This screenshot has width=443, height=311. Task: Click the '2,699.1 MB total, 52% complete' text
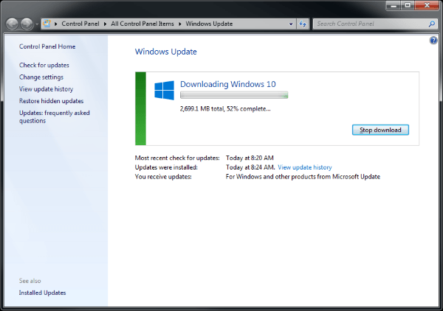[x=225, y=109]
